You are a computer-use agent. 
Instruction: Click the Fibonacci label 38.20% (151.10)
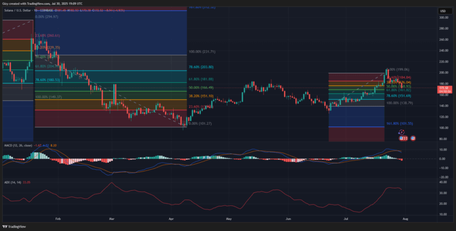coord(201,96)
